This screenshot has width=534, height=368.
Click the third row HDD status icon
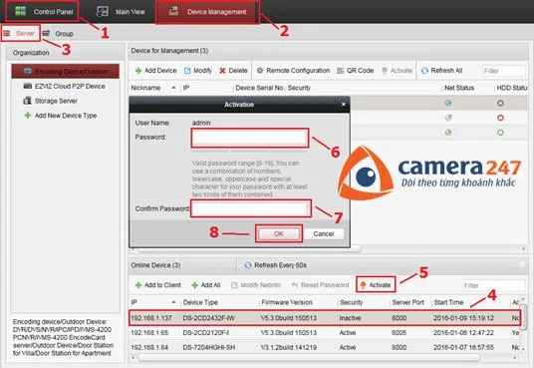pyautogui.click(x=500, y=133)
